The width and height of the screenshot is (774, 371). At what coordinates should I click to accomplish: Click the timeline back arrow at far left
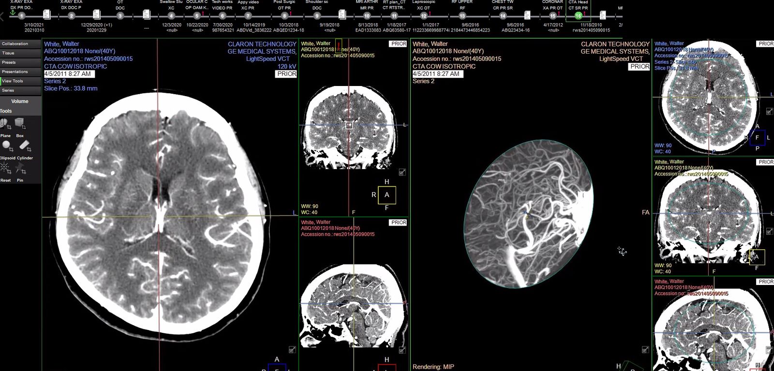2,16
